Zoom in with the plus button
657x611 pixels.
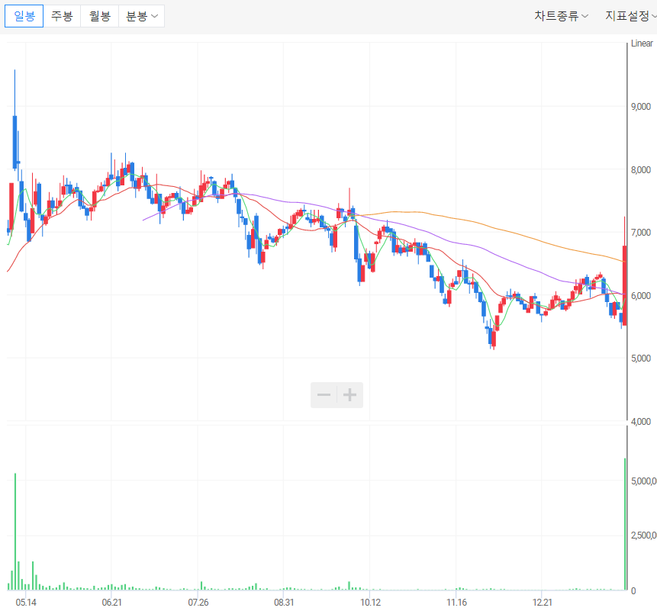click(x=350, y=395)
